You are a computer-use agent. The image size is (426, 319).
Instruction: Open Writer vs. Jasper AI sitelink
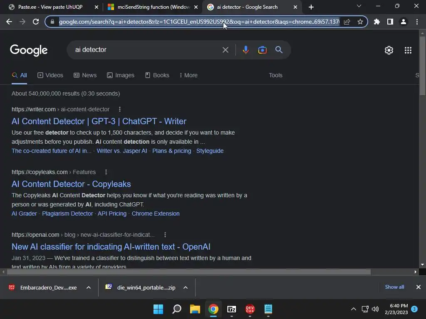coord(122,151)
